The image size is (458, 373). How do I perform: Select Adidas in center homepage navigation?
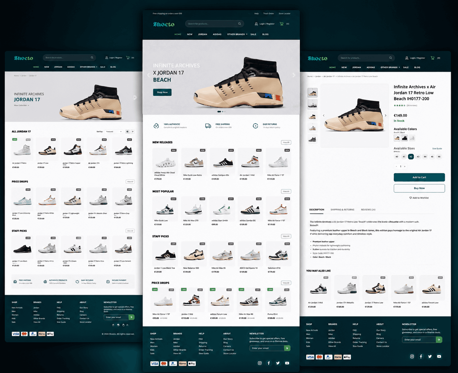tap(217, 34)
